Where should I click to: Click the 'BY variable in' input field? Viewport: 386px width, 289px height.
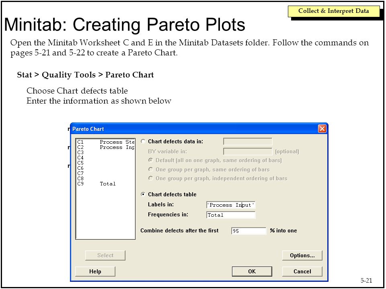248,151
